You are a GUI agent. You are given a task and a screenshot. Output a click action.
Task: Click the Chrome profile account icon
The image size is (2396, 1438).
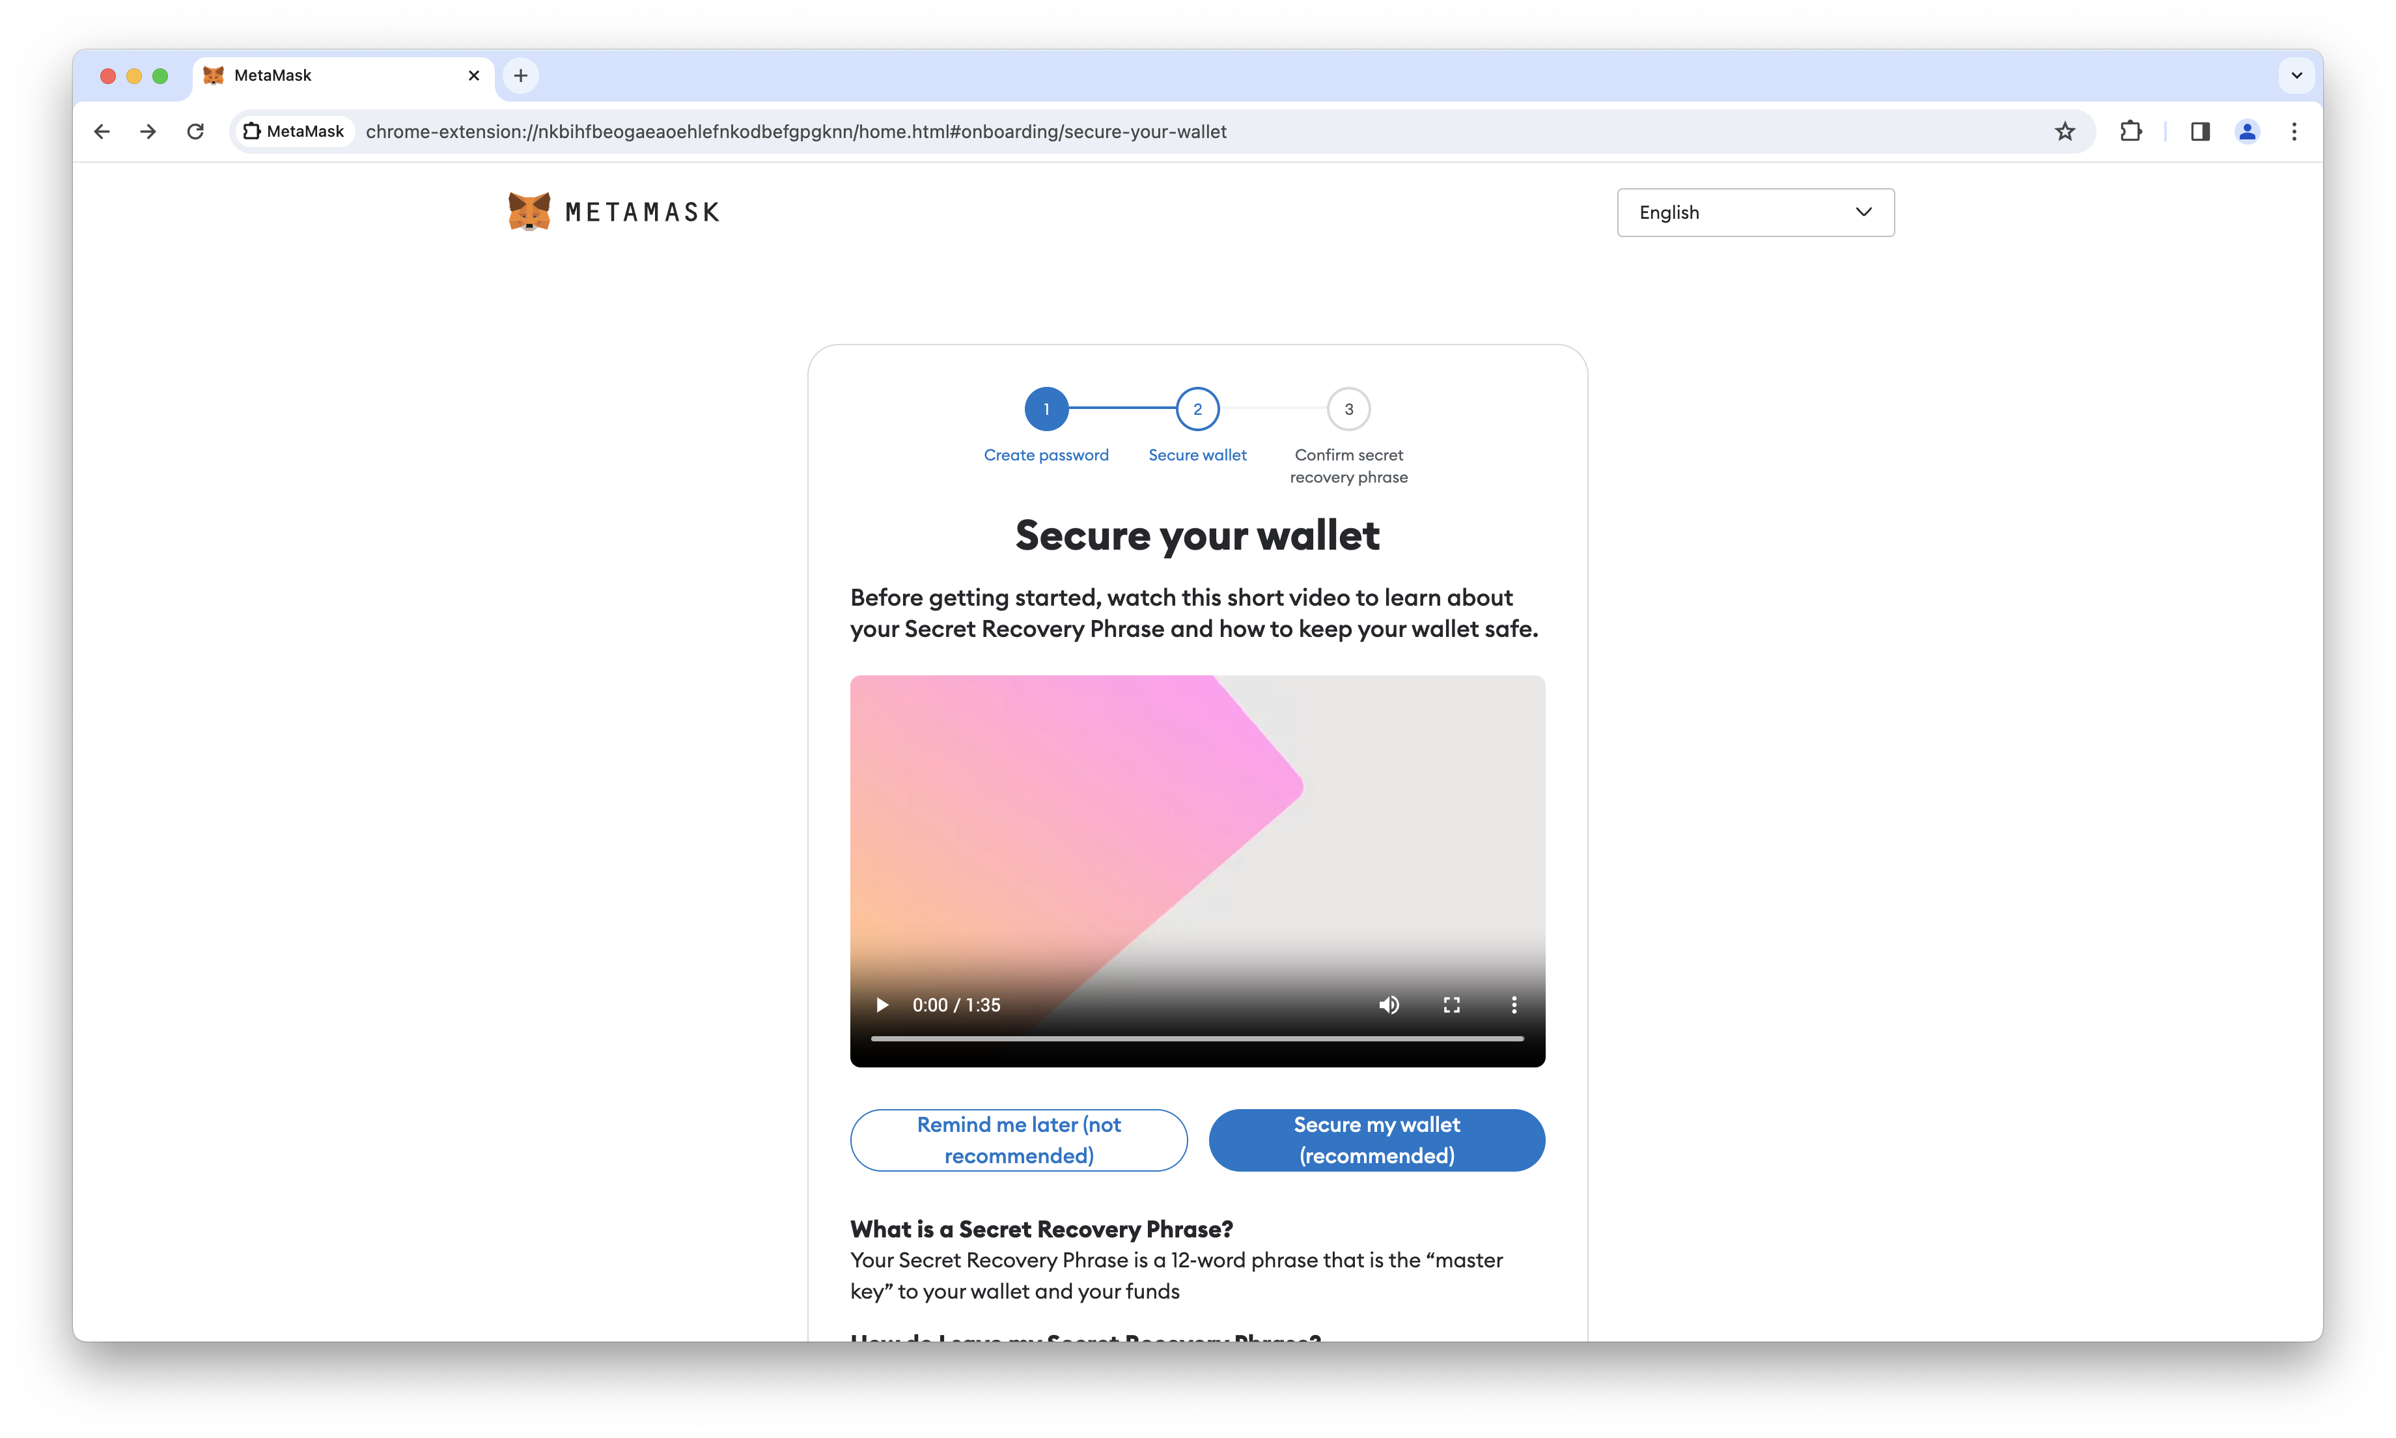(x=2247, y=132)
